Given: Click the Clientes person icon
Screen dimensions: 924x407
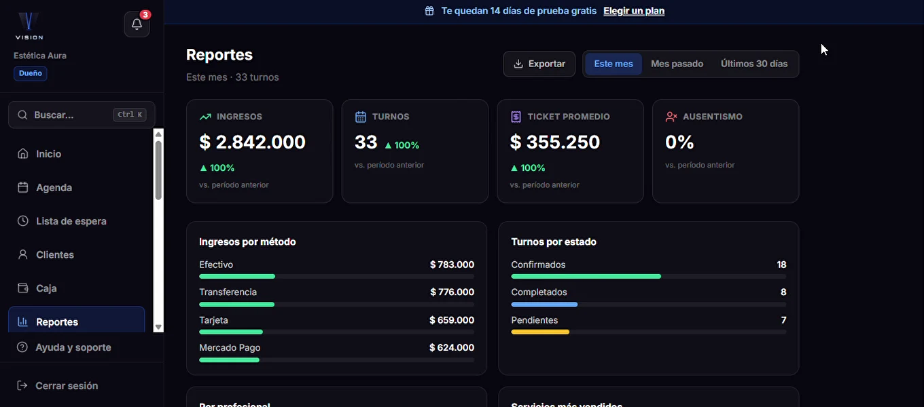Looking at the screenshot, I should point(23,254).
